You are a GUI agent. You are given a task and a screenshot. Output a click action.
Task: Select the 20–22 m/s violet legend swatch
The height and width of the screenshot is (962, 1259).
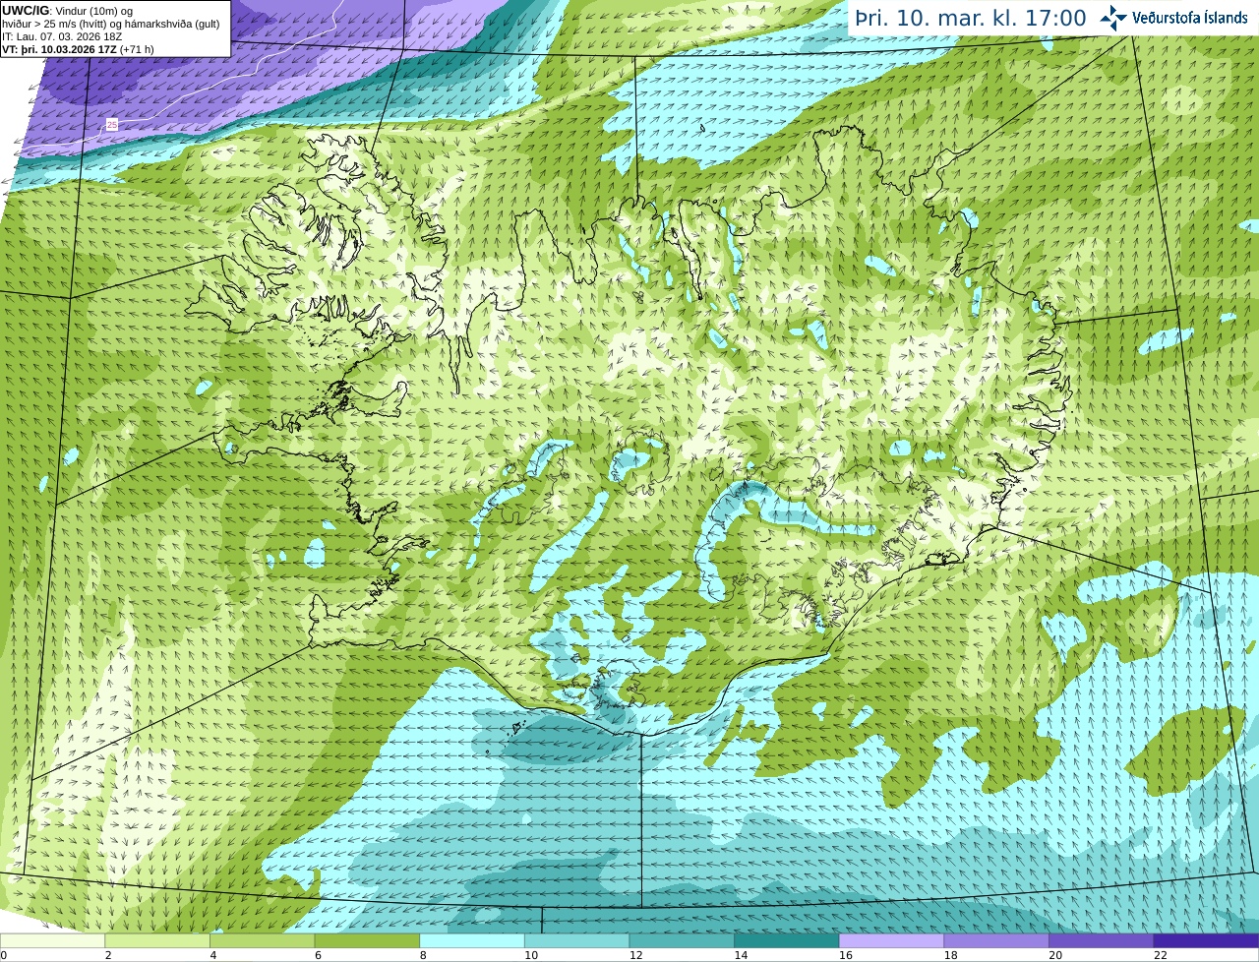(1101, 940)
